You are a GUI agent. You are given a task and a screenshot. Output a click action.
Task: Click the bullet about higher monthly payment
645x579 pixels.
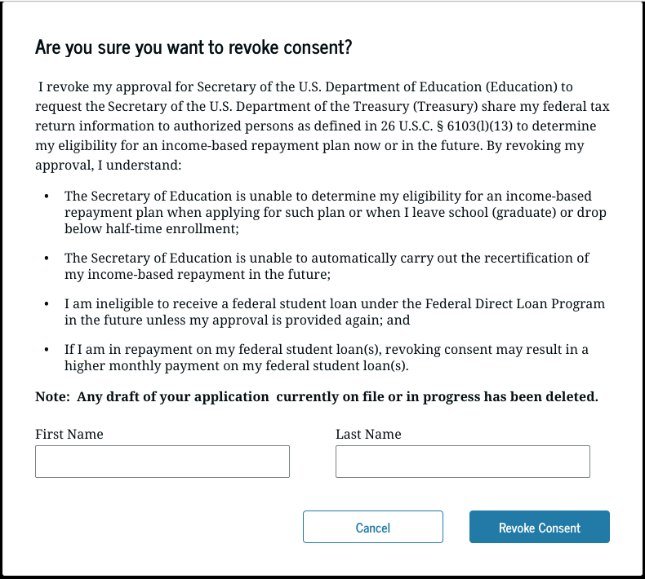click(327, 357)
